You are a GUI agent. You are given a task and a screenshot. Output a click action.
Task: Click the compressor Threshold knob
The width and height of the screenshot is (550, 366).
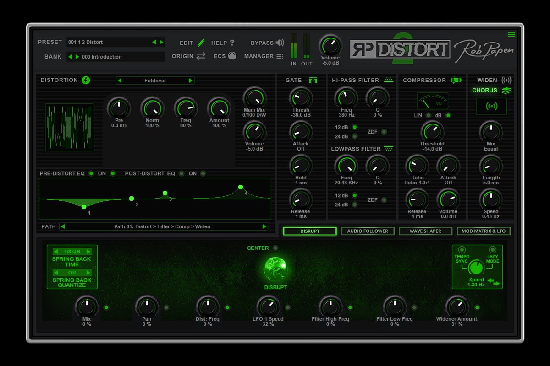pos(431,131)
